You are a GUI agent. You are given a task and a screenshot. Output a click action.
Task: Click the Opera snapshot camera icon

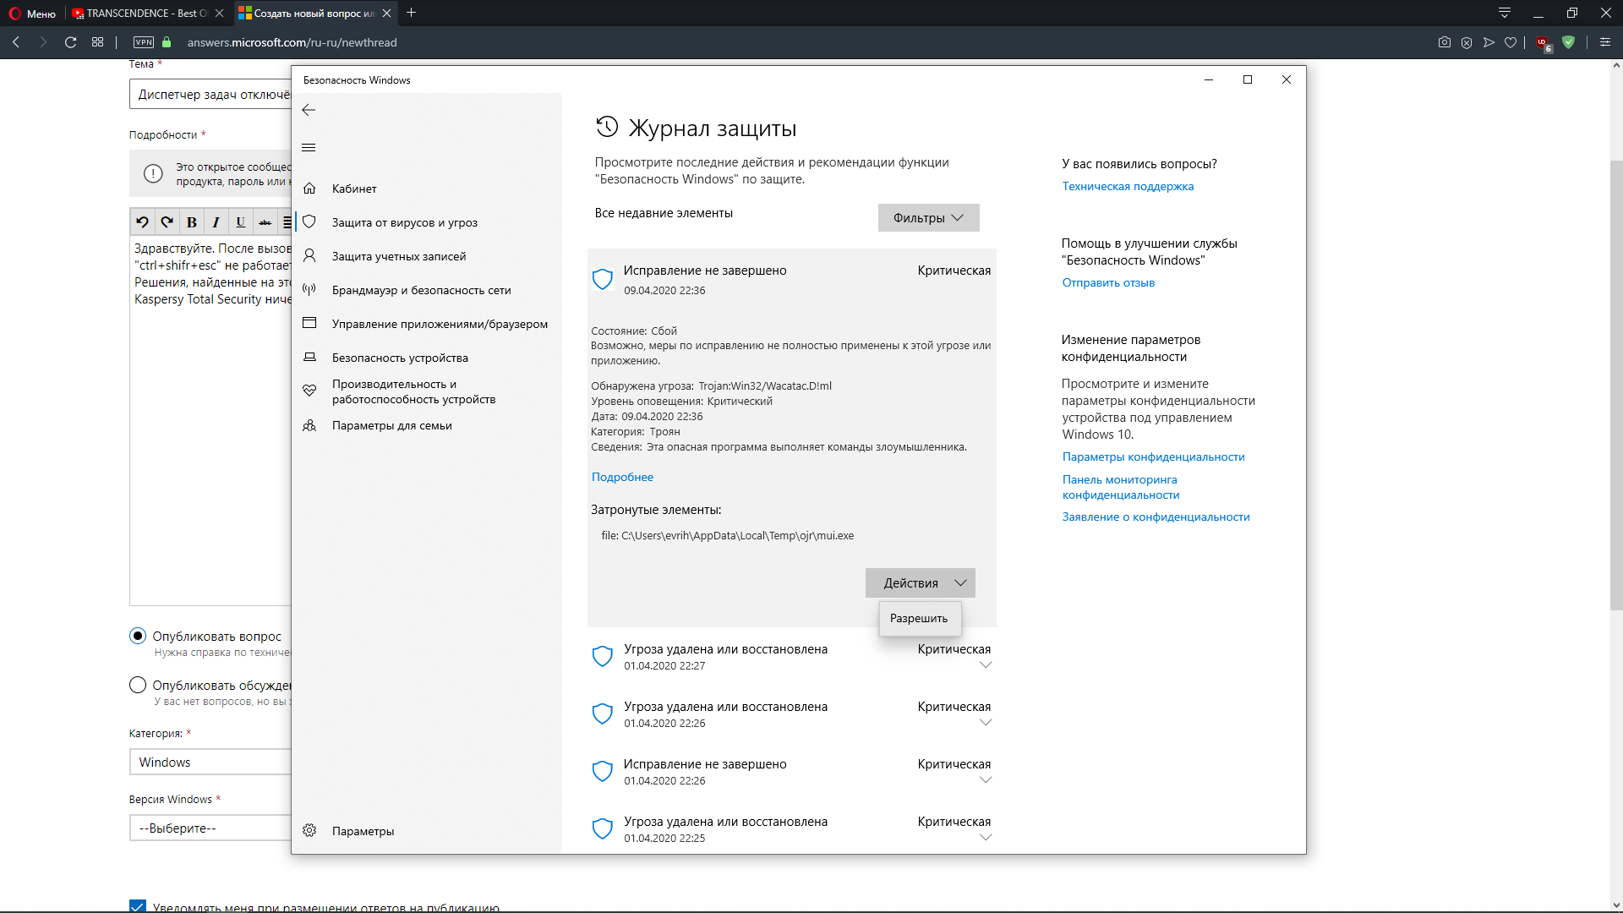[x=1444, y=42]
